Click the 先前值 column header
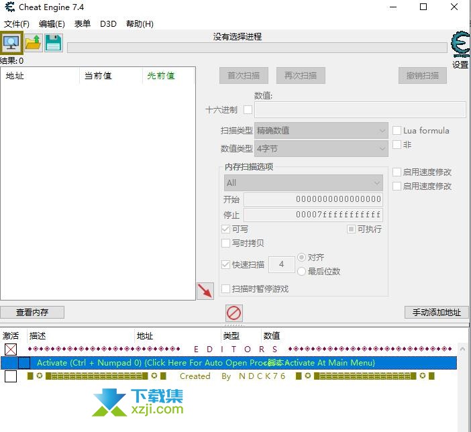 168,76
